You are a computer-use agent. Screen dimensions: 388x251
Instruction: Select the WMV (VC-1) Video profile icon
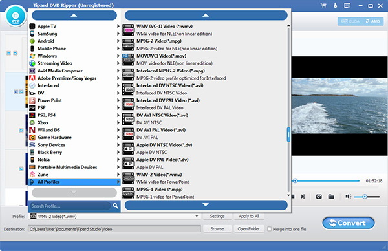coord(128,30)
